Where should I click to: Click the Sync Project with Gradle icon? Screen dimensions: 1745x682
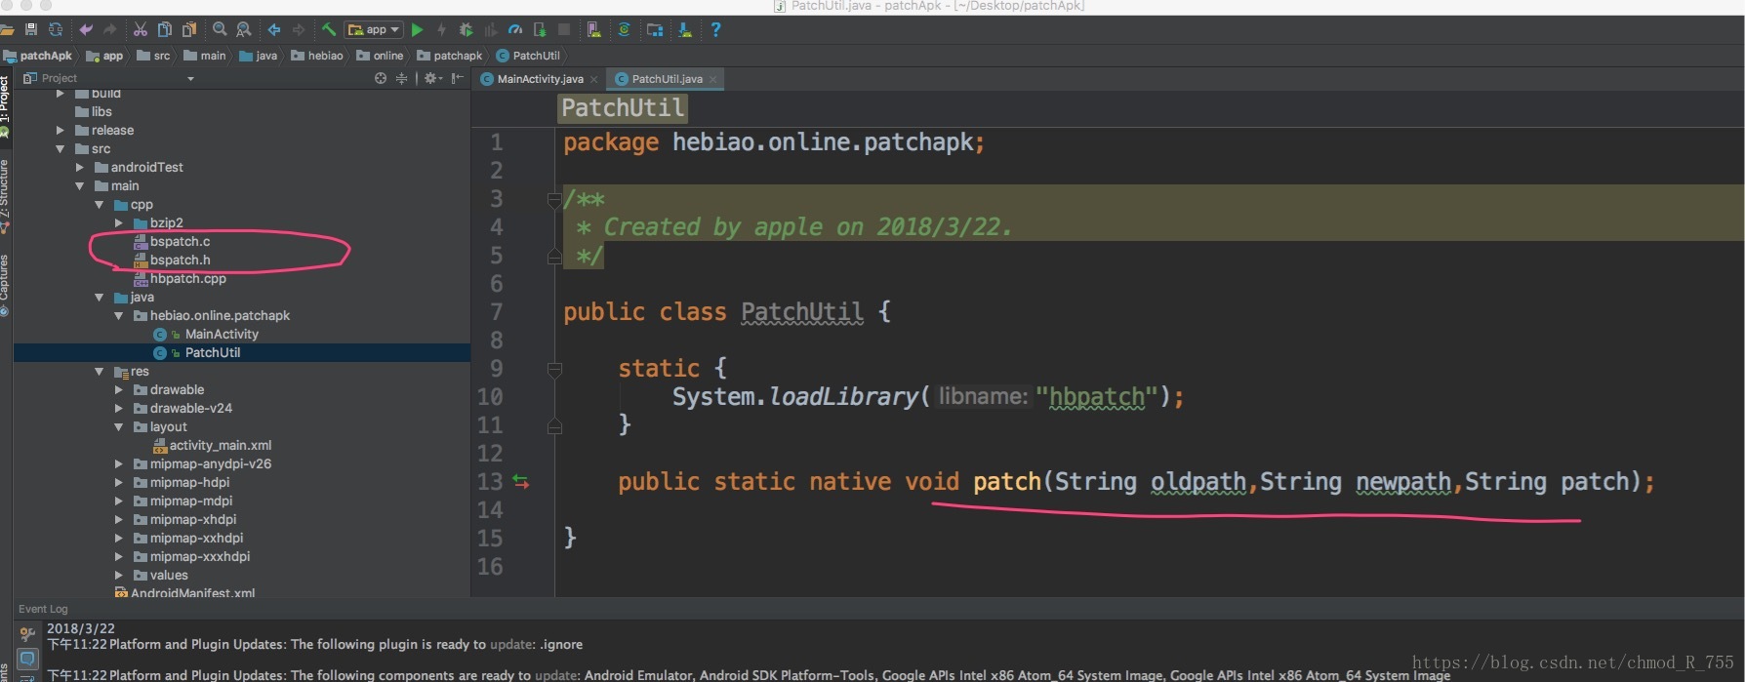[624, 29]
